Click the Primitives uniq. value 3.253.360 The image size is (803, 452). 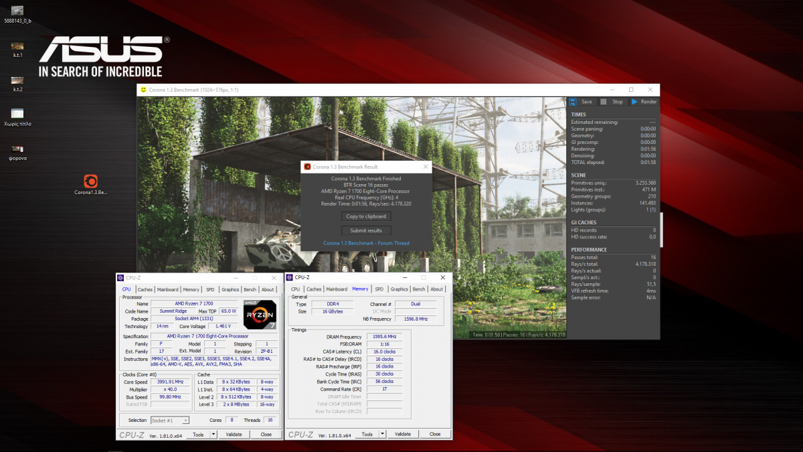(x=645, y=183)
